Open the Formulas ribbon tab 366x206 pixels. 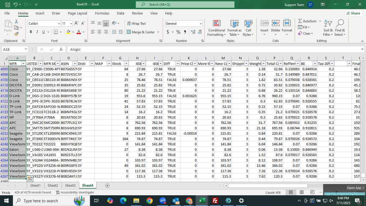coord(102,13)
